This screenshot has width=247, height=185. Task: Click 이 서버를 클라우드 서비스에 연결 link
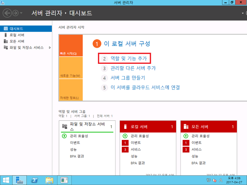click(x=145, y=87)
